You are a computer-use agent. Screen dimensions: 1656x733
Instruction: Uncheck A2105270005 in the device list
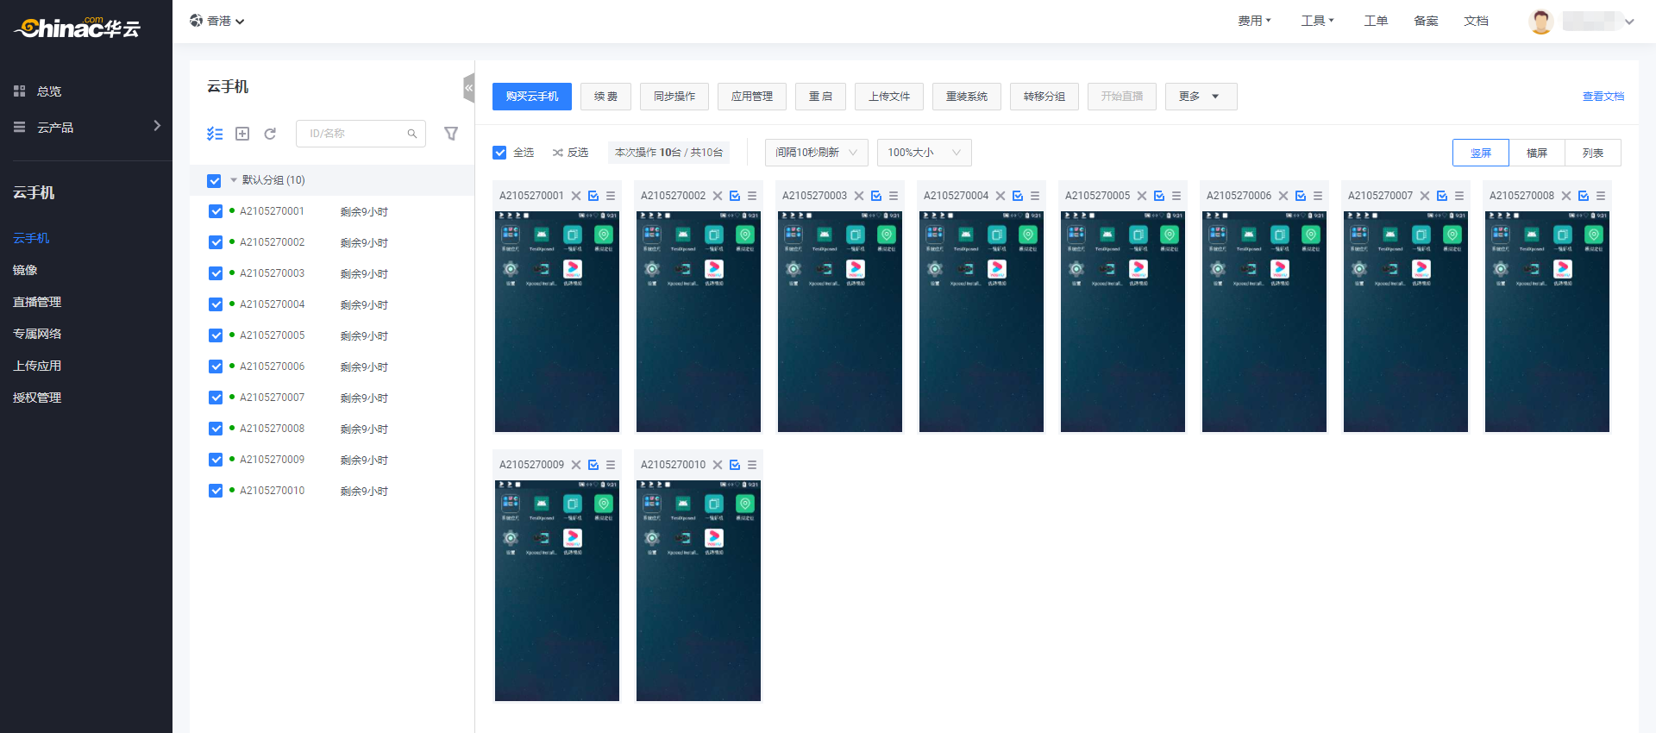(216, 335)
